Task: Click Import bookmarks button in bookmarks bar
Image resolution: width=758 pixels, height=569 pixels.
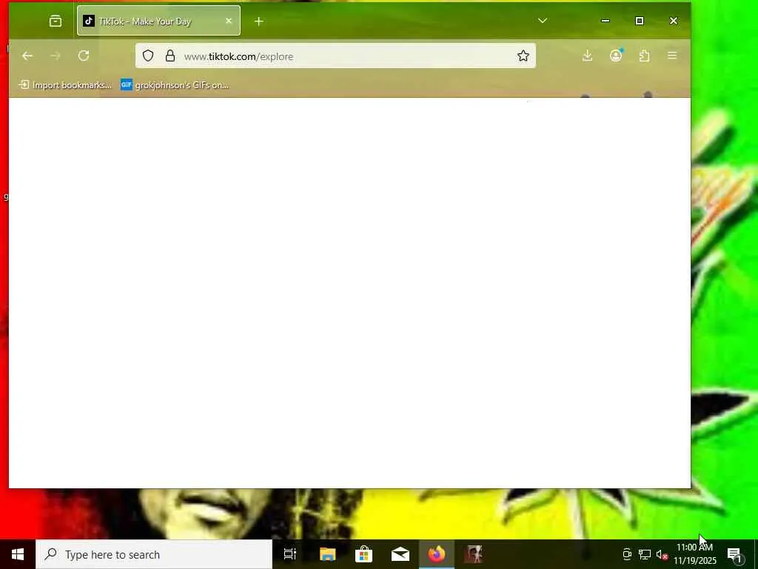Action: coord(65,85)
